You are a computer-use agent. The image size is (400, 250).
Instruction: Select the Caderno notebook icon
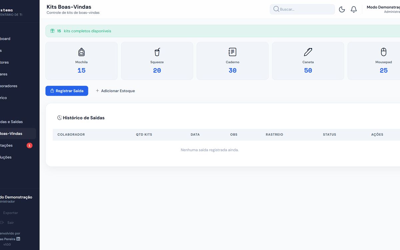pyautogui.click(x=232, y=52)
